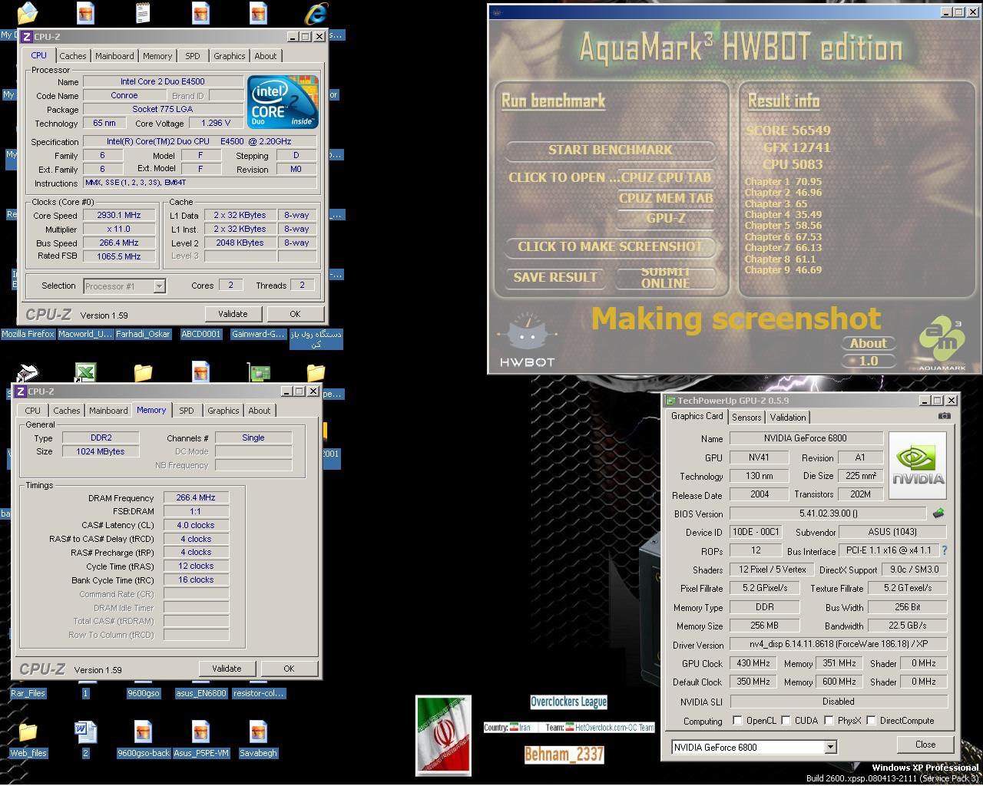Select the Savabegh image icon

(x=258, y=732)
